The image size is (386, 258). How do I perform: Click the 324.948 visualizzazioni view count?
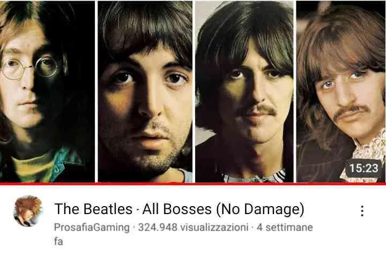point(193,227)
